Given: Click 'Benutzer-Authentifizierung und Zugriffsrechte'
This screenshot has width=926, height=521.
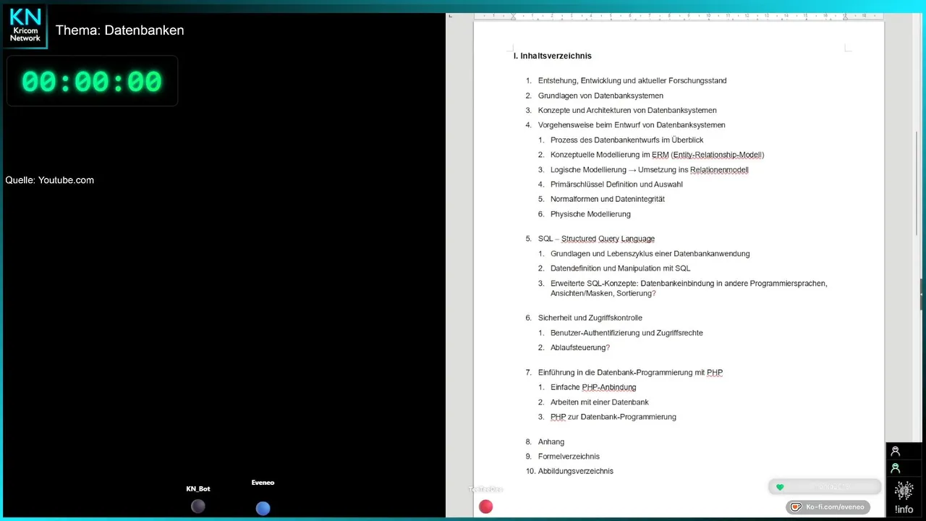Looking at the screenshot, I should click(x=626, y=333).
